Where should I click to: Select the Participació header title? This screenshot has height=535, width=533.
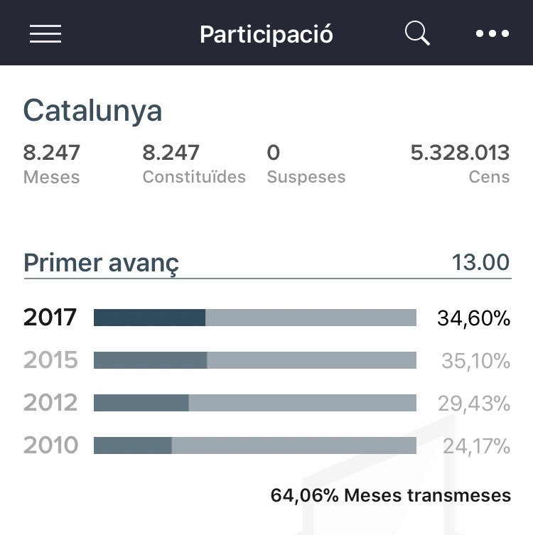click(x=266, y=35)
